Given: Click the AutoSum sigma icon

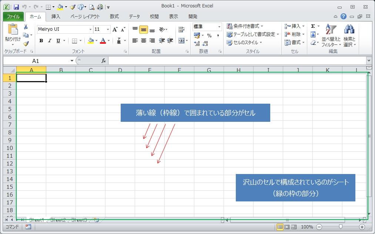Looking at the screenshot, I should coord(313,26).
